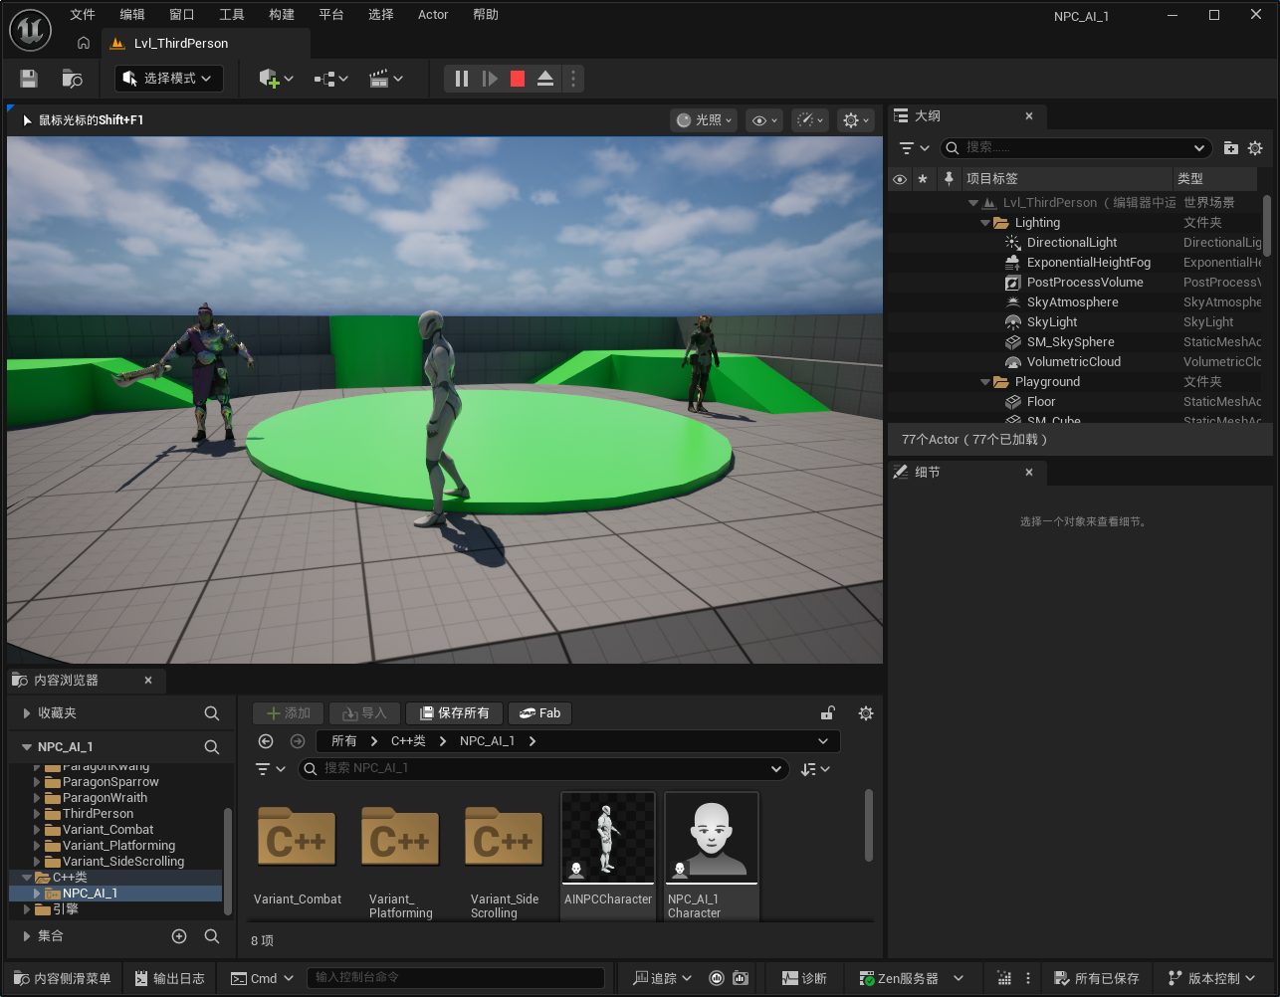Open the add actor (cube plus) menu
Screen dimensions: 1280x997
276,79
